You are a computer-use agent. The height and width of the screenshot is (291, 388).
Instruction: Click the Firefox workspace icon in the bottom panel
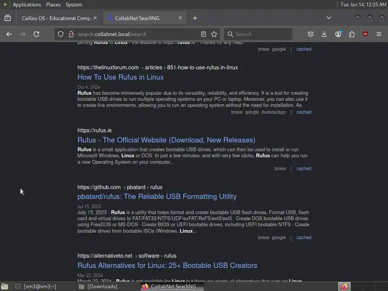tap(344, 286)
